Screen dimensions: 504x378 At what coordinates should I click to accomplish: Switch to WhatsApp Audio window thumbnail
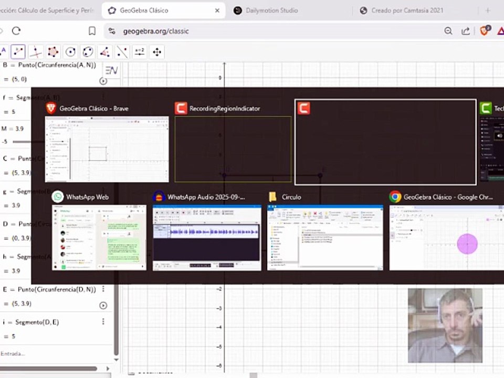[207, 237]
